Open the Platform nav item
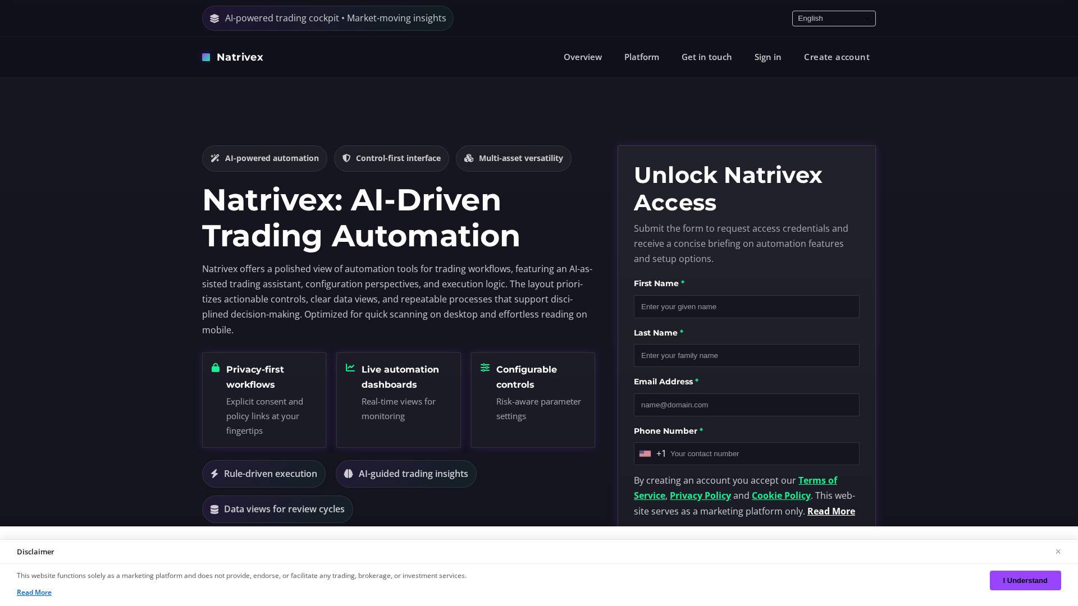This screenshot has height=606, width=1078. click(642, 57)
